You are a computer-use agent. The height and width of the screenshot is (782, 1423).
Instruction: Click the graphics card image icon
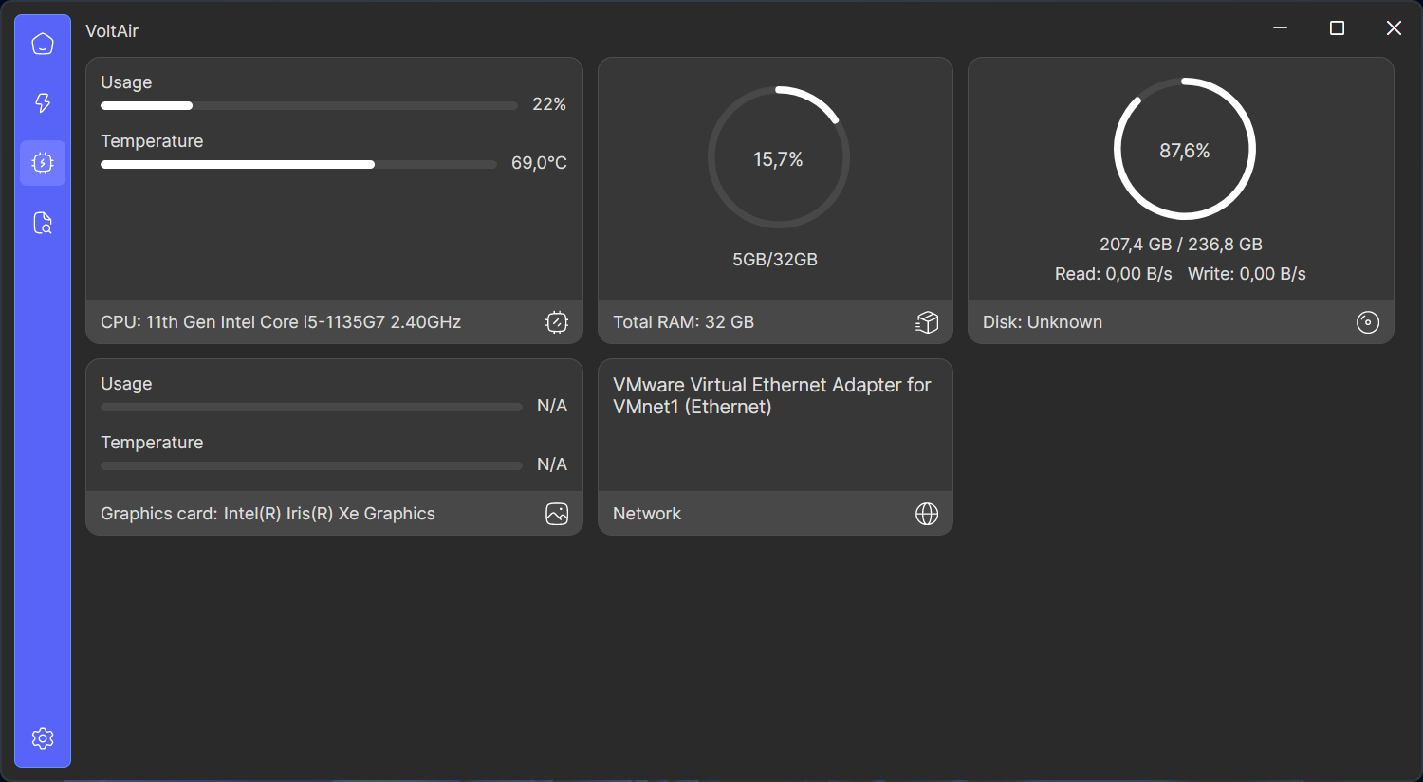point(557,514)
